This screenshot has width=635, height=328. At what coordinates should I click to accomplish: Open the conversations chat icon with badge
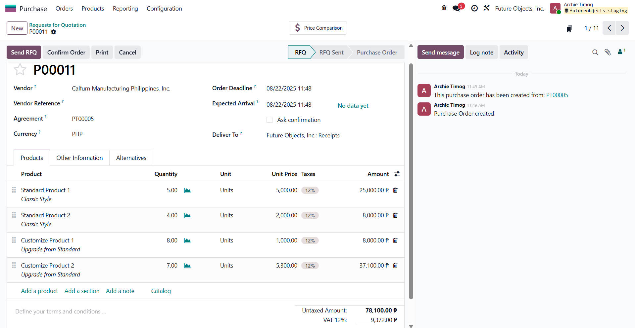pyautogui.click(x=457, y=8)
